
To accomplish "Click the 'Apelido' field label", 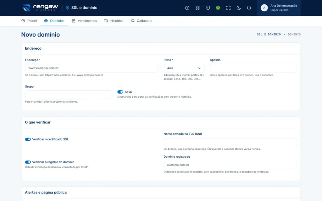I will point(215,60).
